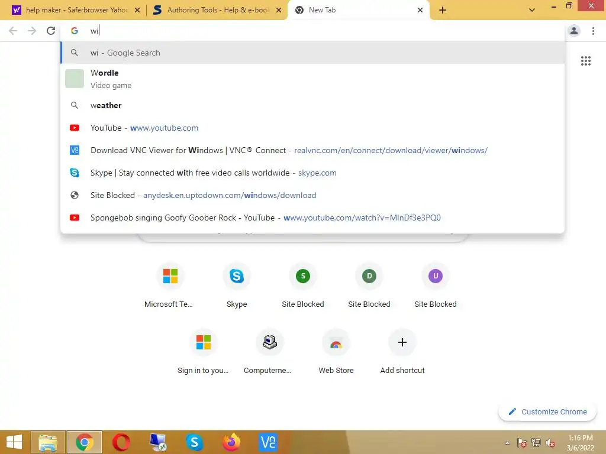Image resolution: width=606 pixels, height=454 pixels.
Task: Reload the page with refresh icon
Action: (51, 31)
